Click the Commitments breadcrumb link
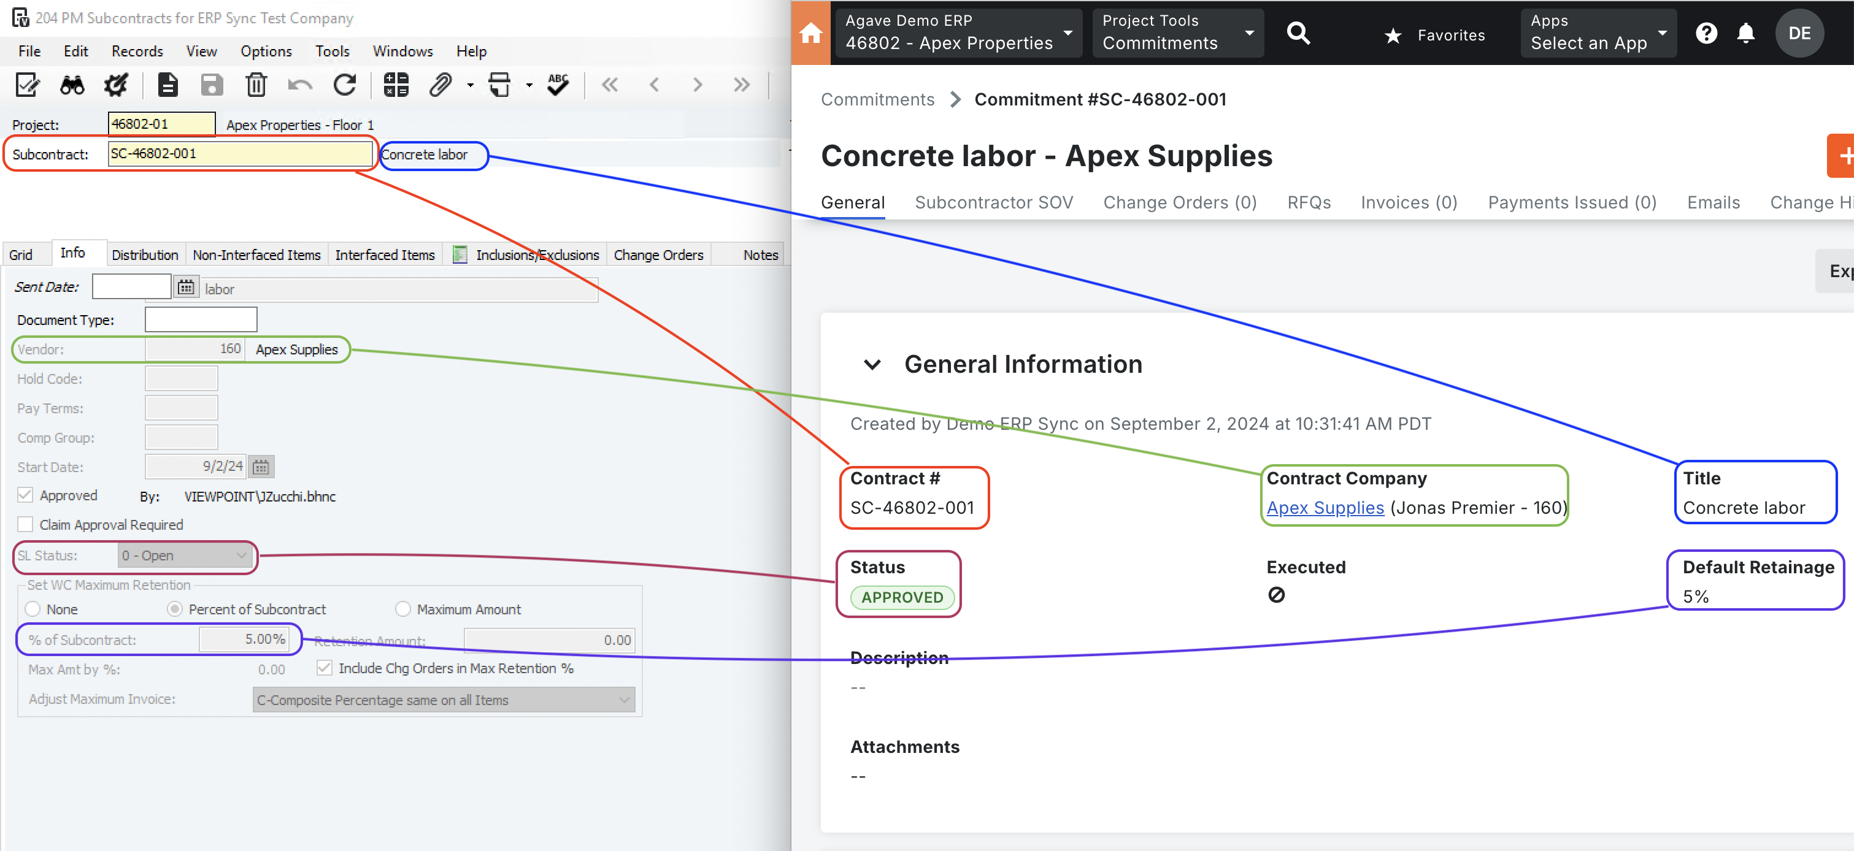Viewport: 1854px width, 851px height. pos(877,99)
